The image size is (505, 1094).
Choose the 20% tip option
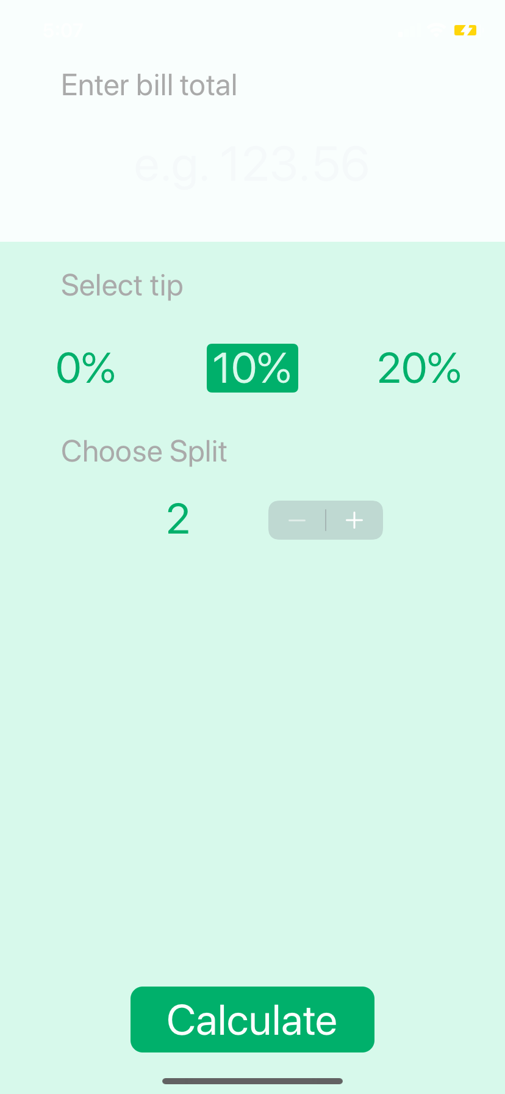tap(419, 368)
